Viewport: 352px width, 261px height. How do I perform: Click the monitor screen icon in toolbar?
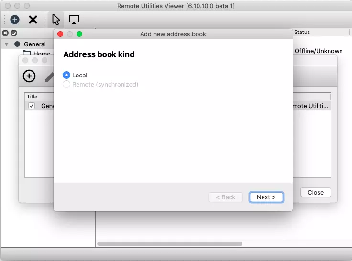[74, 20]
